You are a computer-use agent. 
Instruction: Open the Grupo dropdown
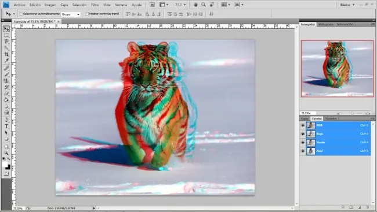tap(71, 14)
